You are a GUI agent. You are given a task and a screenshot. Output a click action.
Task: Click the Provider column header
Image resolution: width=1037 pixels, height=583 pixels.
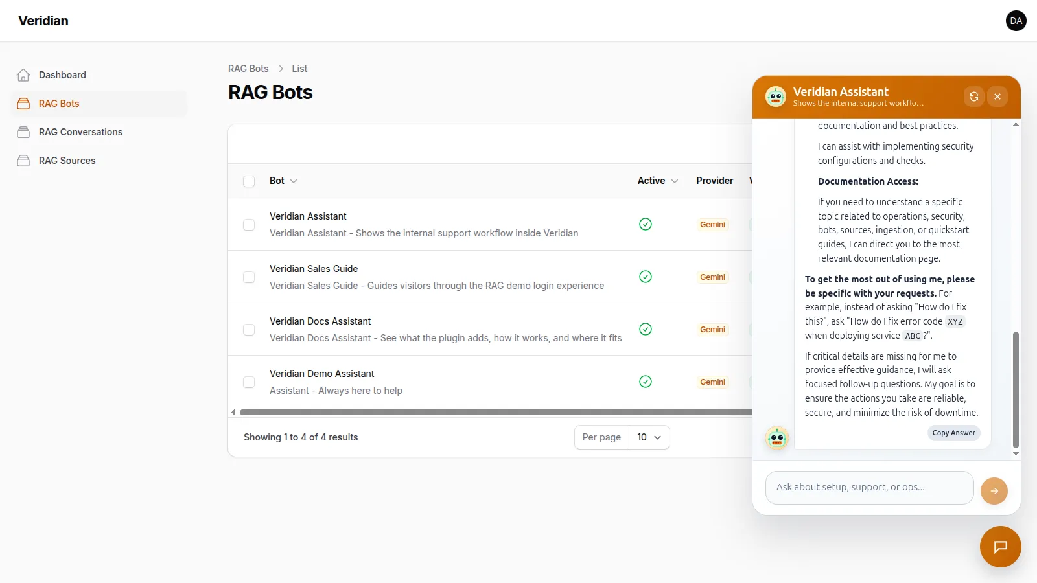[715, 181]
